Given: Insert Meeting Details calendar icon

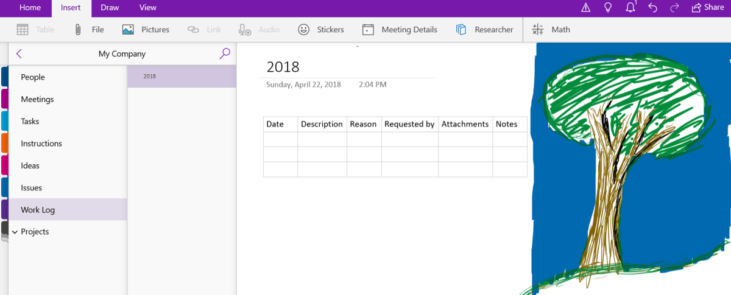Looking at the screenshot, I should click(368, 29).
